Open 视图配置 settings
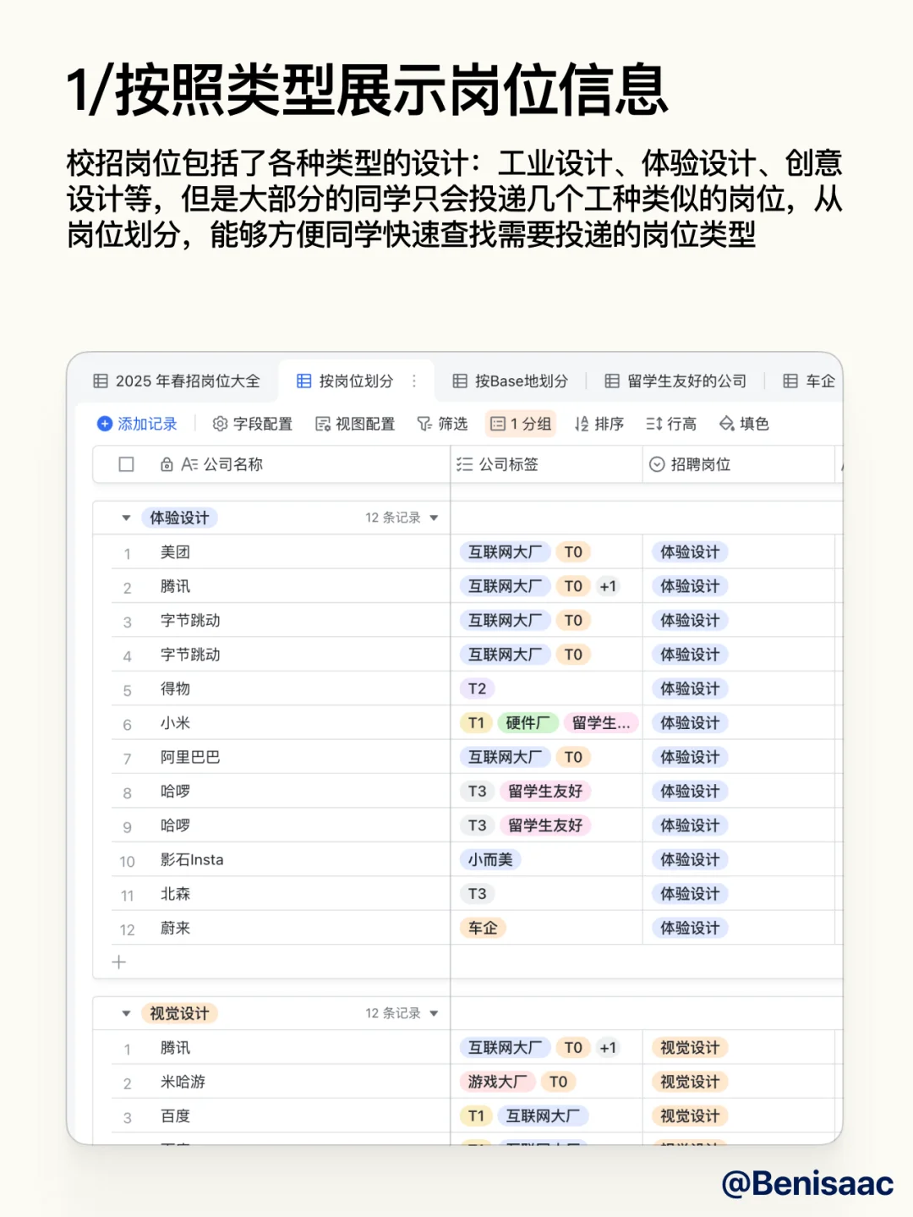Viewport: 913px width, 1217px height. coord(354,424)
